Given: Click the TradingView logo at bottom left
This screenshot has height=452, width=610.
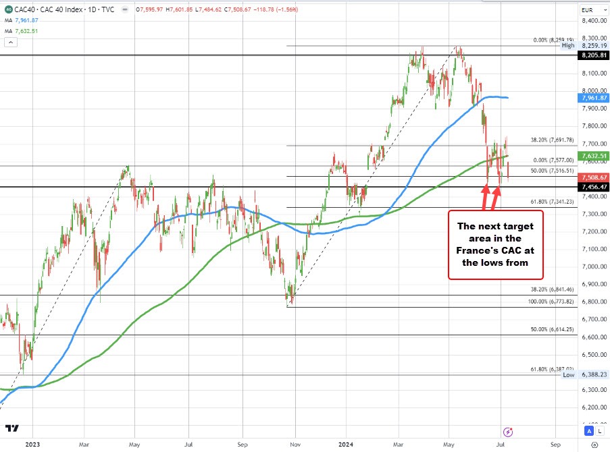Looking at the screenshot, I should (11, 428).
